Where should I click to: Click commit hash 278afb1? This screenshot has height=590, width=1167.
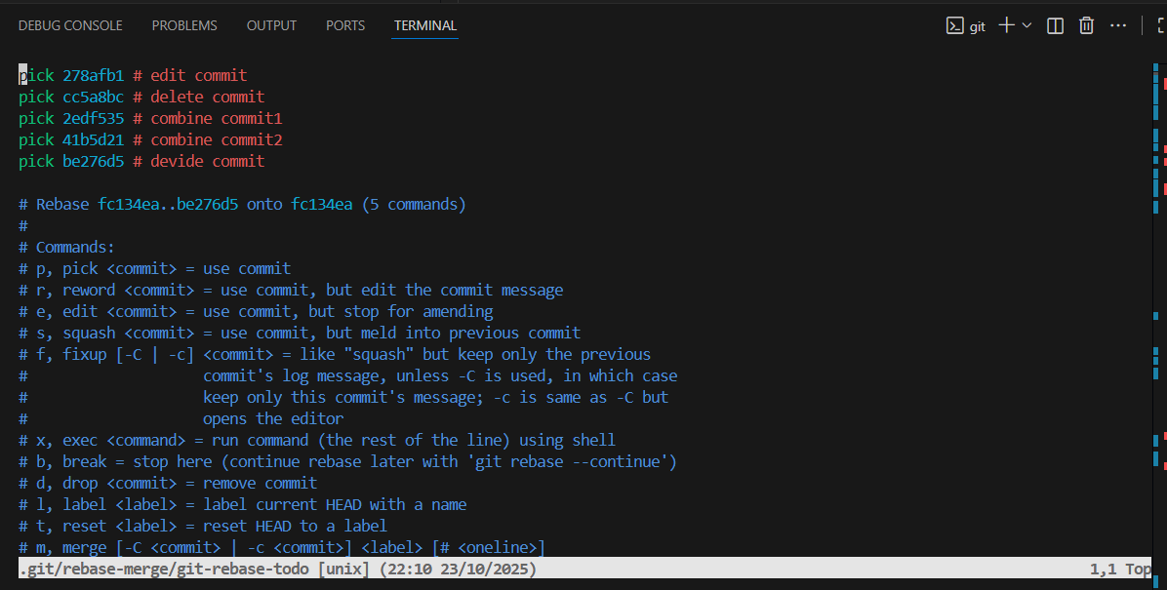93,75
